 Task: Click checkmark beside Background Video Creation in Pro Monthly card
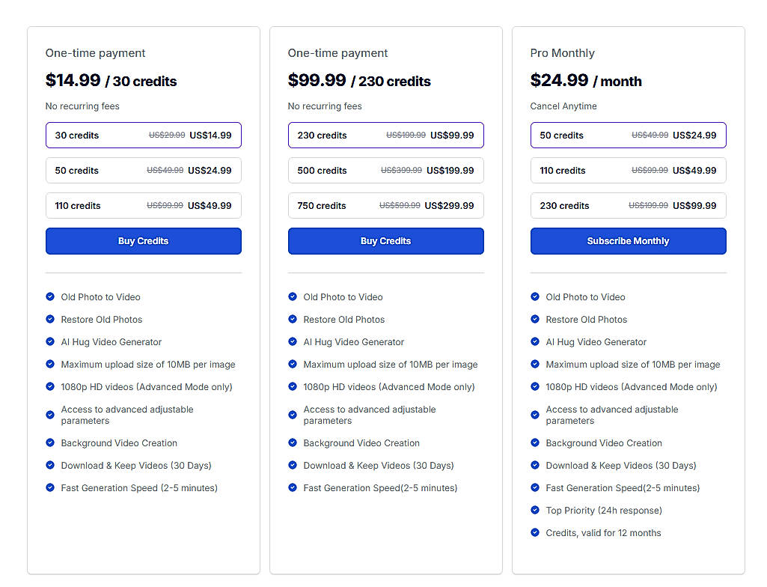coord(534,442)
